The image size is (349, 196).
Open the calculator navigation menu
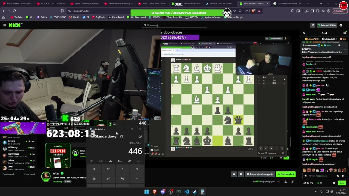click(91, 136)
